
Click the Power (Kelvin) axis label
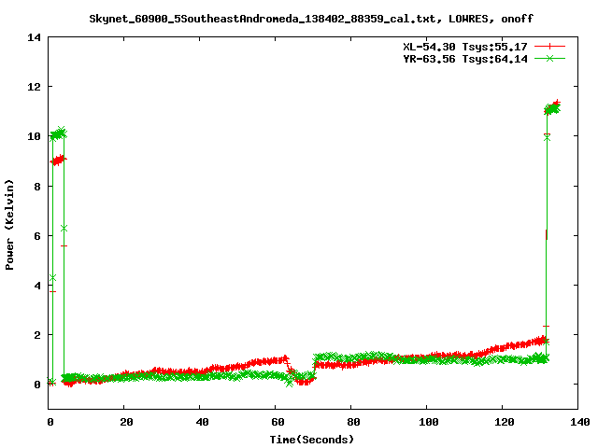click(x=9, y=225)
